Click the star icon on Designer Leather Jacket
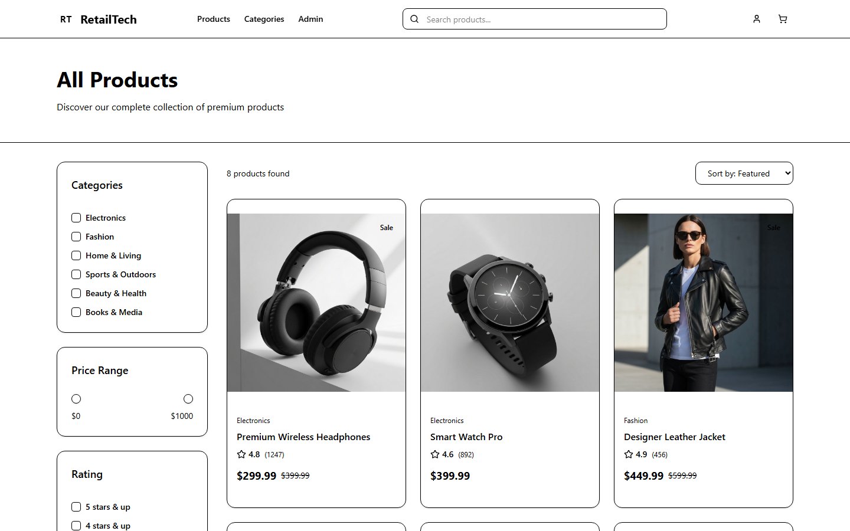 pyautogui.click(x=629, y=454)
